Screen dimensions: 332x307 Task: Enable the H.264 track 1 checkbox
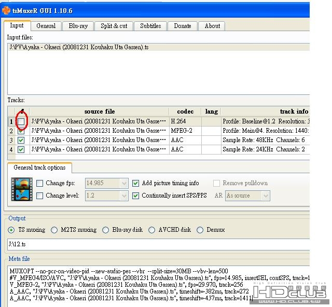point(21,121)
